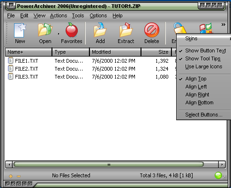This screenshot has height=188, width=231.
Task: Click the green status light indicator
Action: tap(218, 175)
